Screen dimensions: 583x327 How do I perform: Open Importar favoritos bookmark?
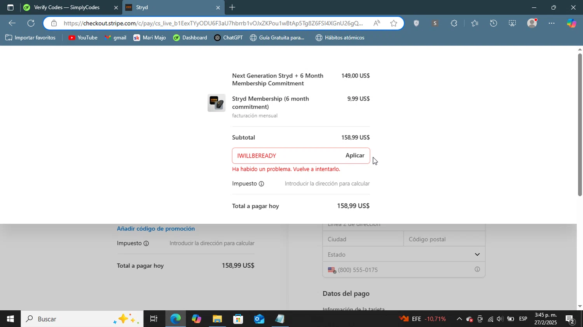point(31,38)
